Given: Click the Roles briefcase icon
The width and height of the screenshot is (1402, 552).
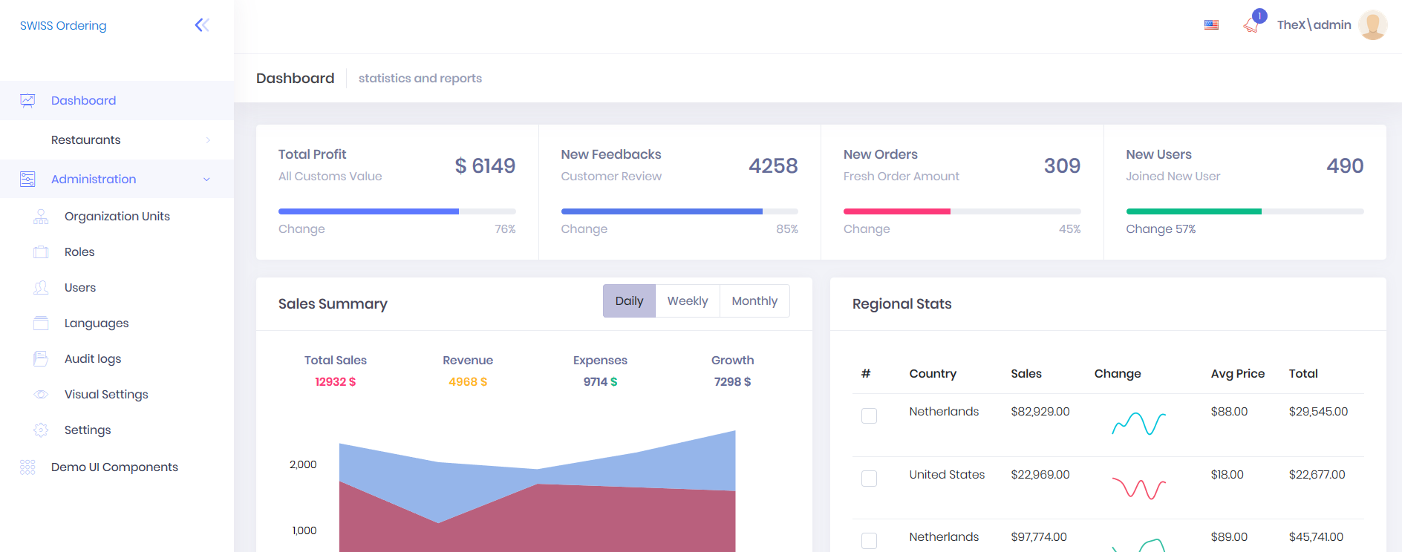Looking at the screenshot, I should [x=41, y=252].
